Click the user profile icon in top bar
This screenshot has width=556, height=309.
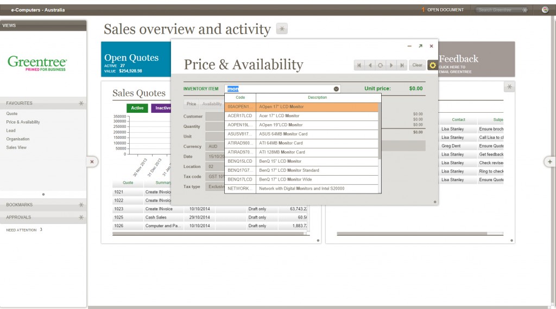(545, 10)
